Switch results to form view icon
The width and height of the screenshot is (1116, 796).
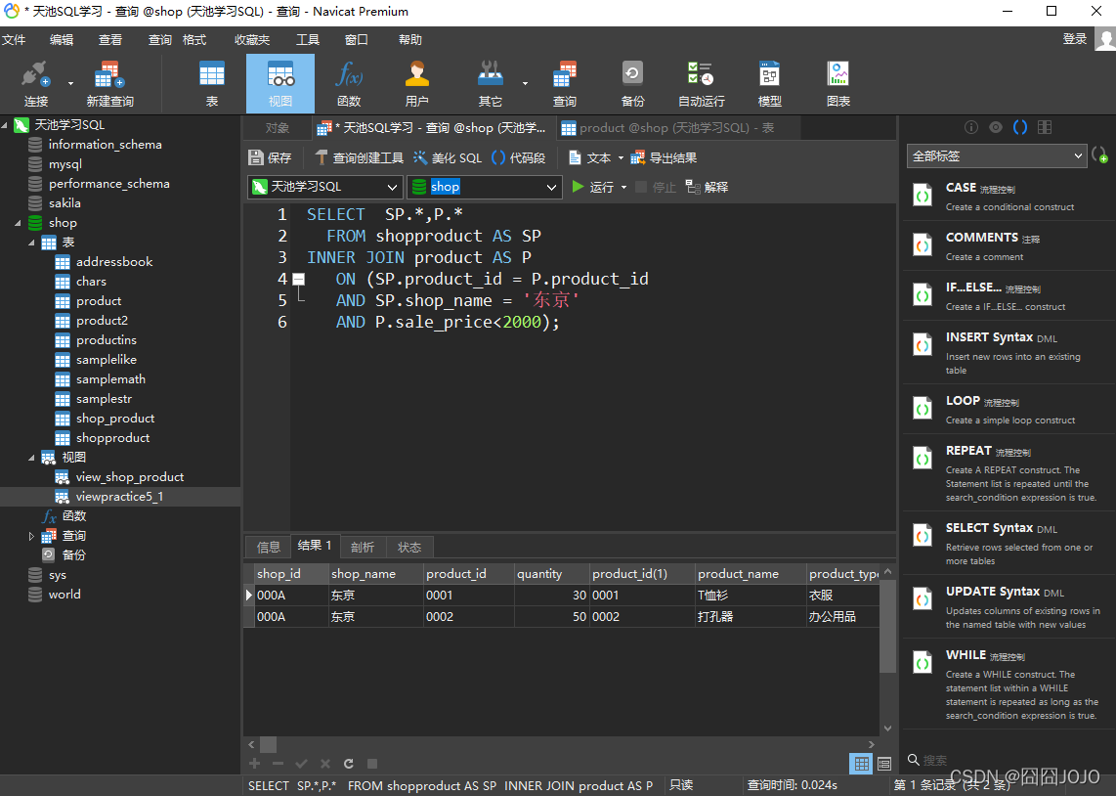[884, 764]
